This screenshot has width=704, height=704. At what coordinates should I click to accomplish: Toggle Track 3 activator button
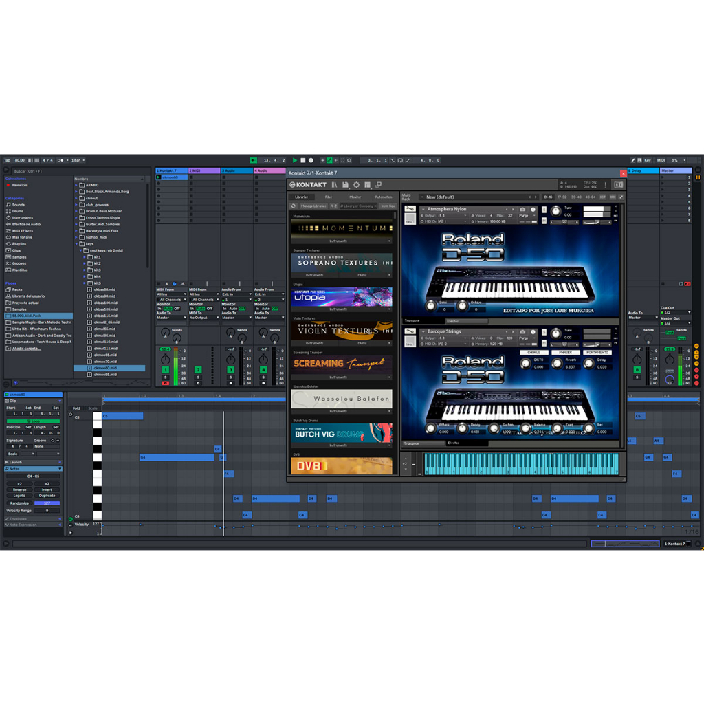(231, 370)
